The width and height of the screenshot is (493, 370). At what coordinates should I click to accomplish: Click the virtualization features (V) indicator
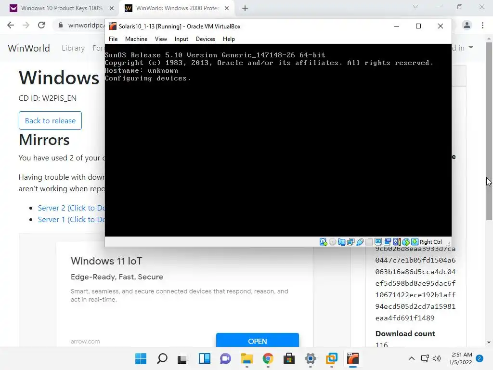397,242
